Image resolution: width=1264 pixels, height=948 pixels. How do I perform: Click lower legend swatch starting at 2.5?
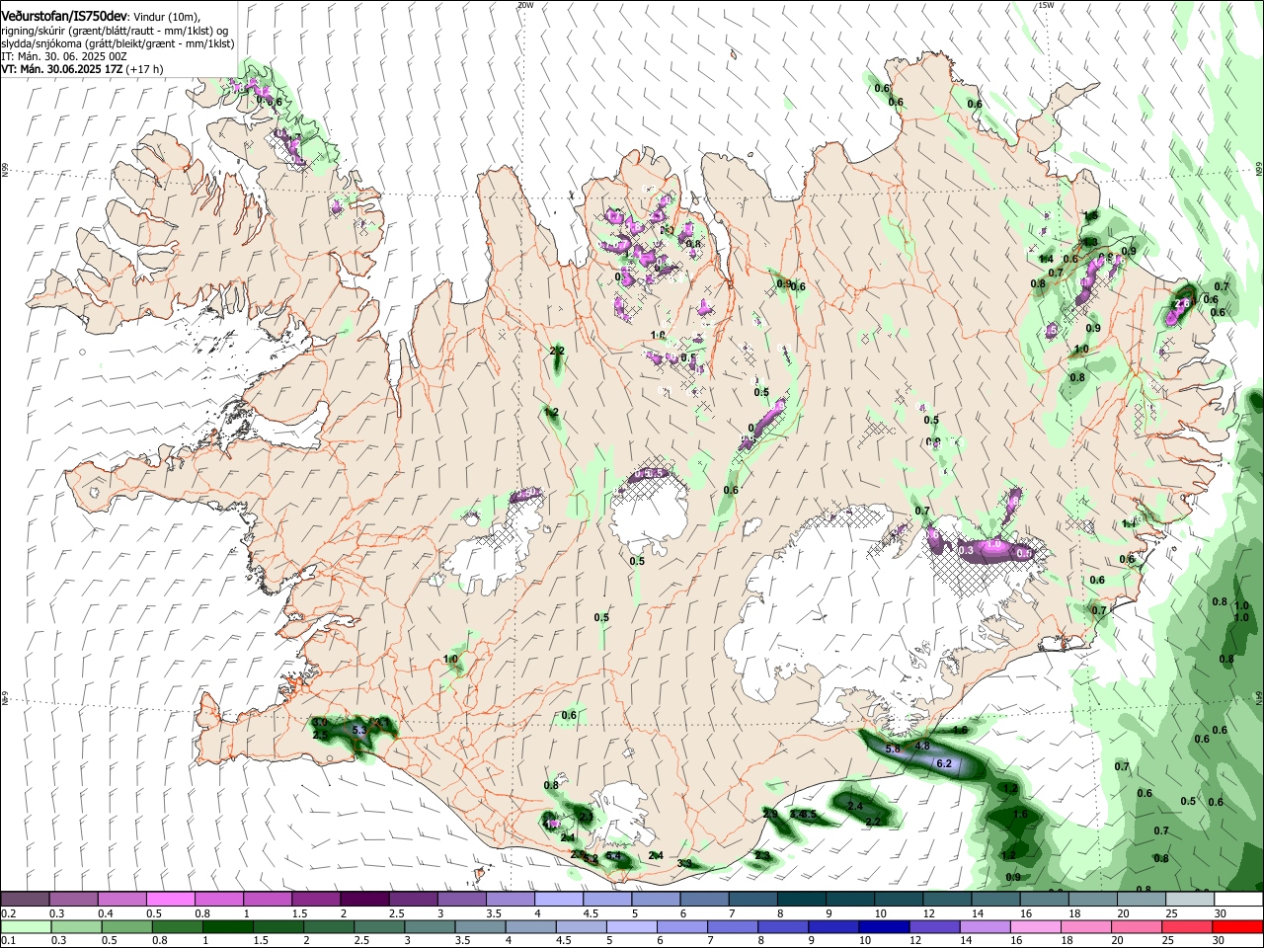click(378, 926)
